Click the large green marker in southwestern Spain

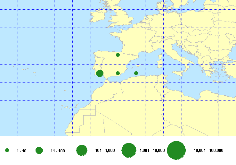[x=100, y=73]
